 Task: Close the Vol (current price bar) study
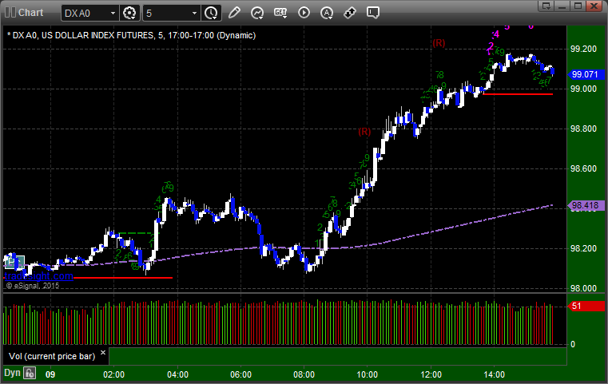[x=103, y=353]
